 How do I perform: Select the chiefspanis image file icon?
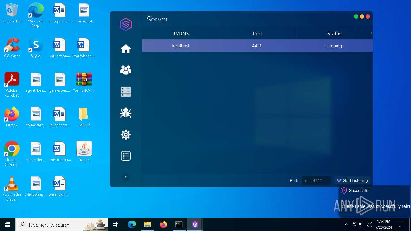click(x=36, y=186)
